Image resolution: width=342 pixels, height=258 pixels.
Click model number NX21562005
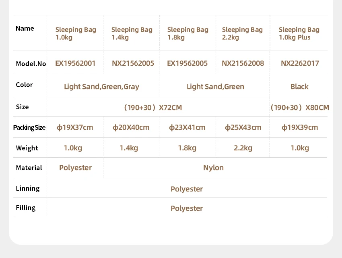(x=133, y=63)
